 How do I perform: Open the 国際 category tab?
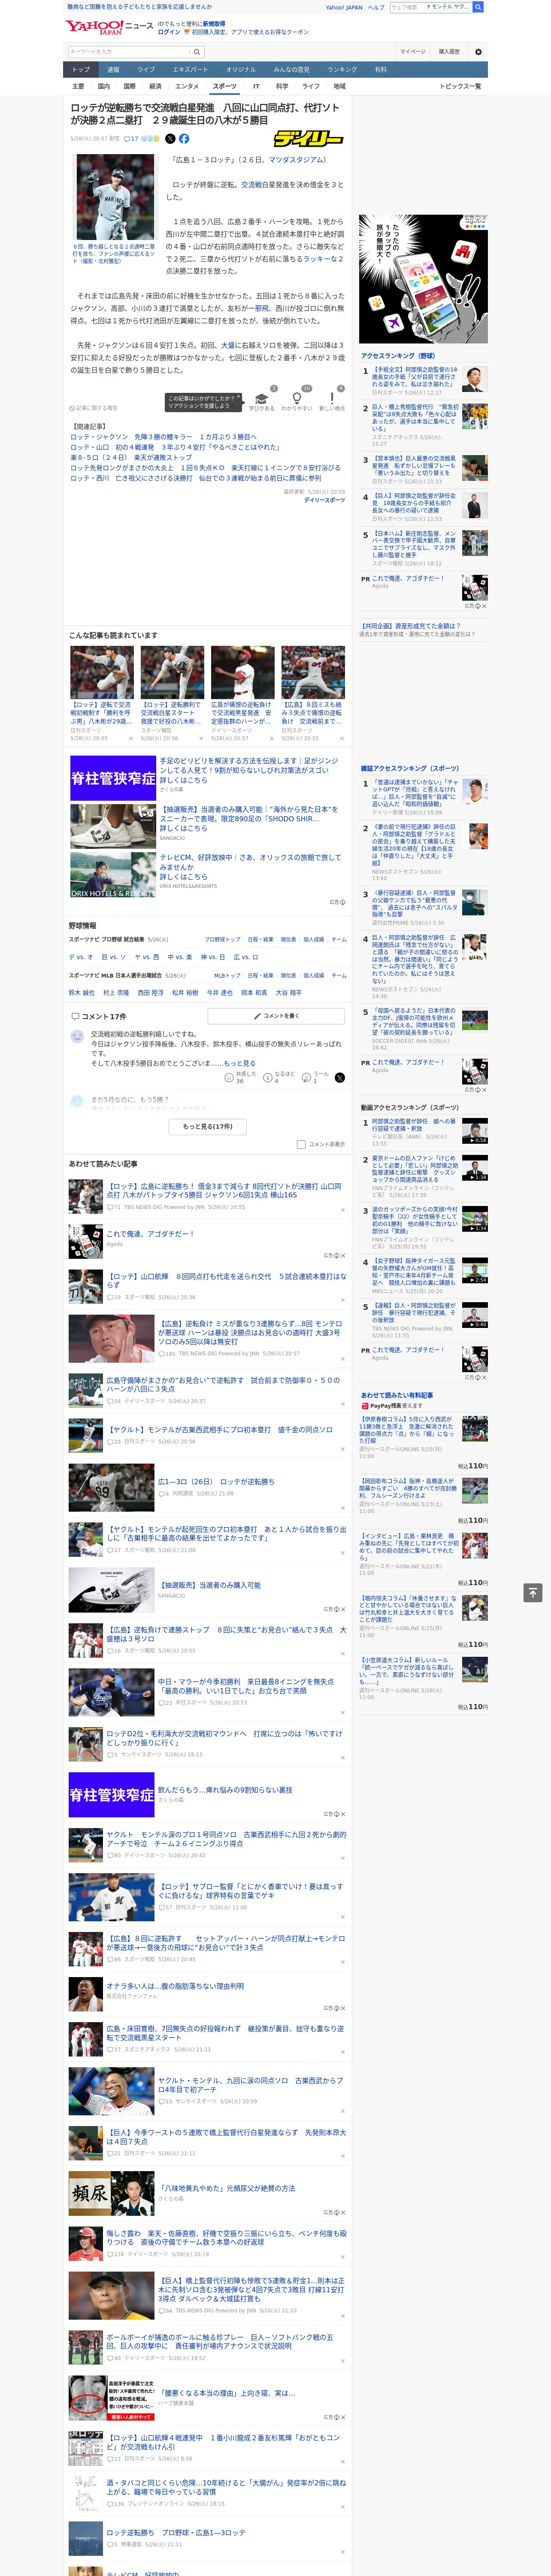[129, 87]
